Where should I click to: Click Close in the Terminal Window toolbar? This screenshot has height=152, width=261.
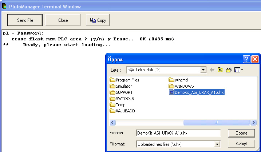[x=63, y=20]
